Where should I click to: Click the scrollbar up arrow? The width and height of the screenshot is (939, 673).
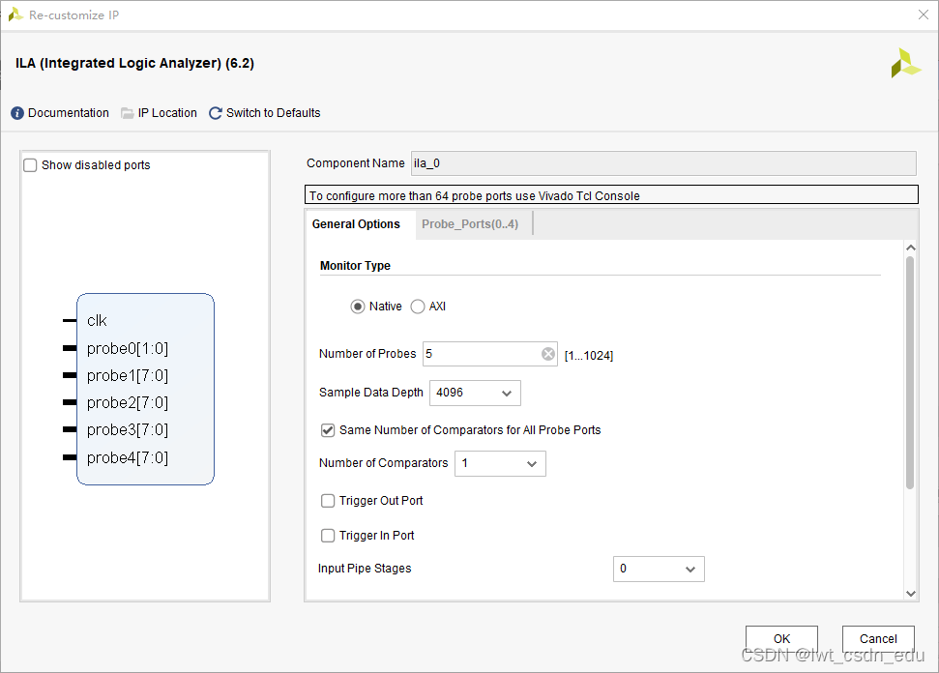point(911,248)
